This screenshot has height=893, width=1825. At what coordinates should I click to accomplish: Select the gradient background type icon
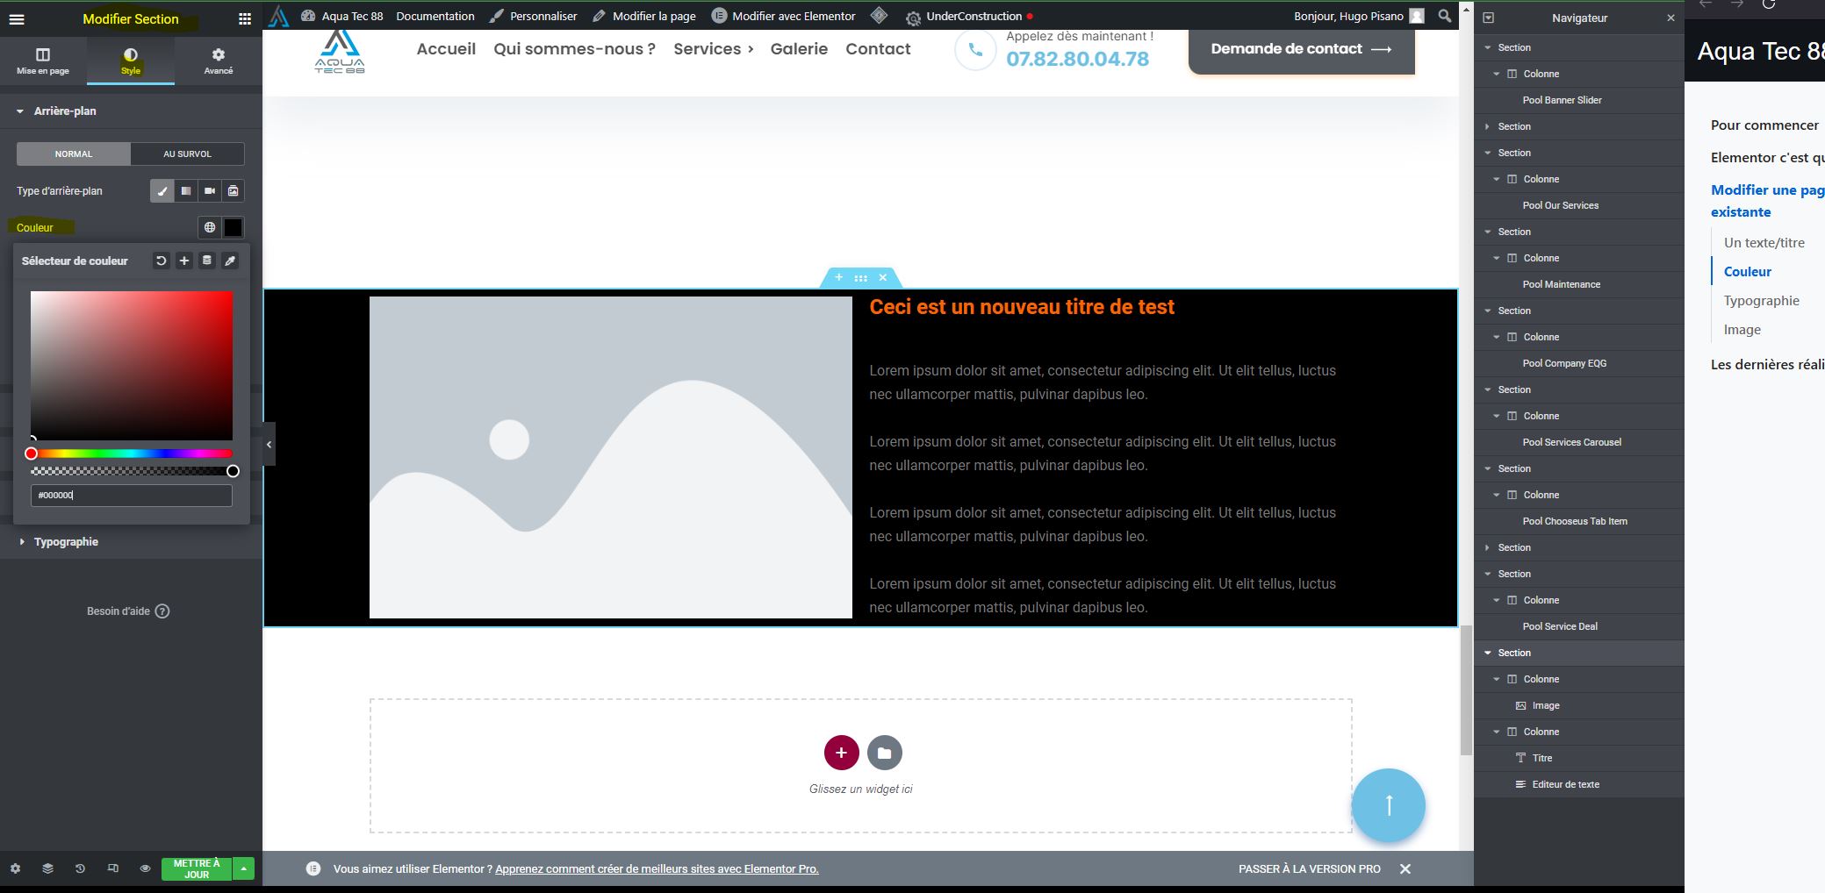click(186, 191)
